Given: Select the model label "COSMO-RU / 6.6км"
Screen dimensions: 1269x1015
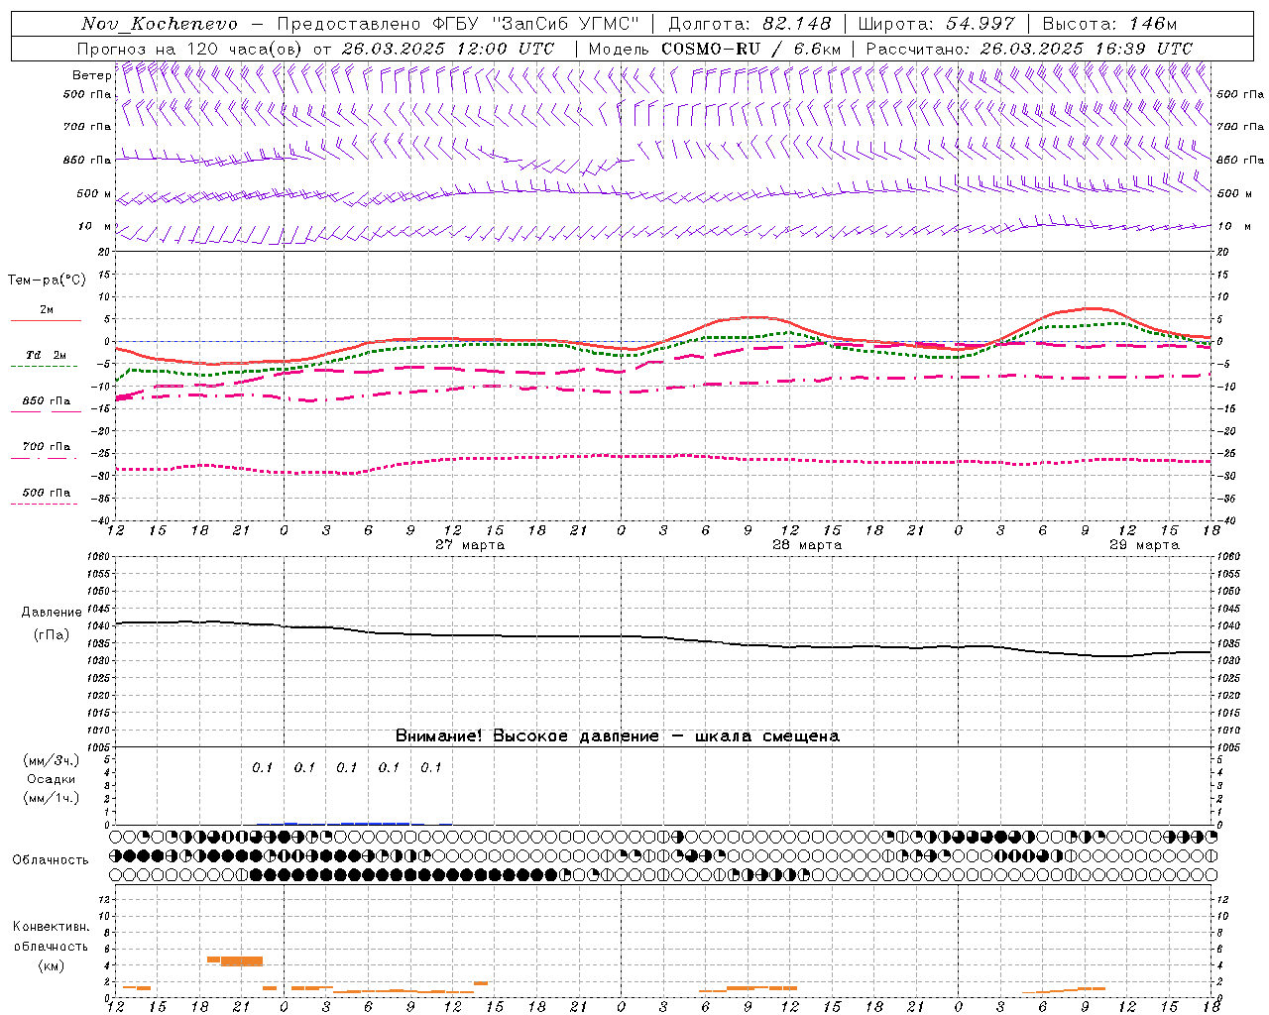Looking at the screenshot, I should [751, 49].
